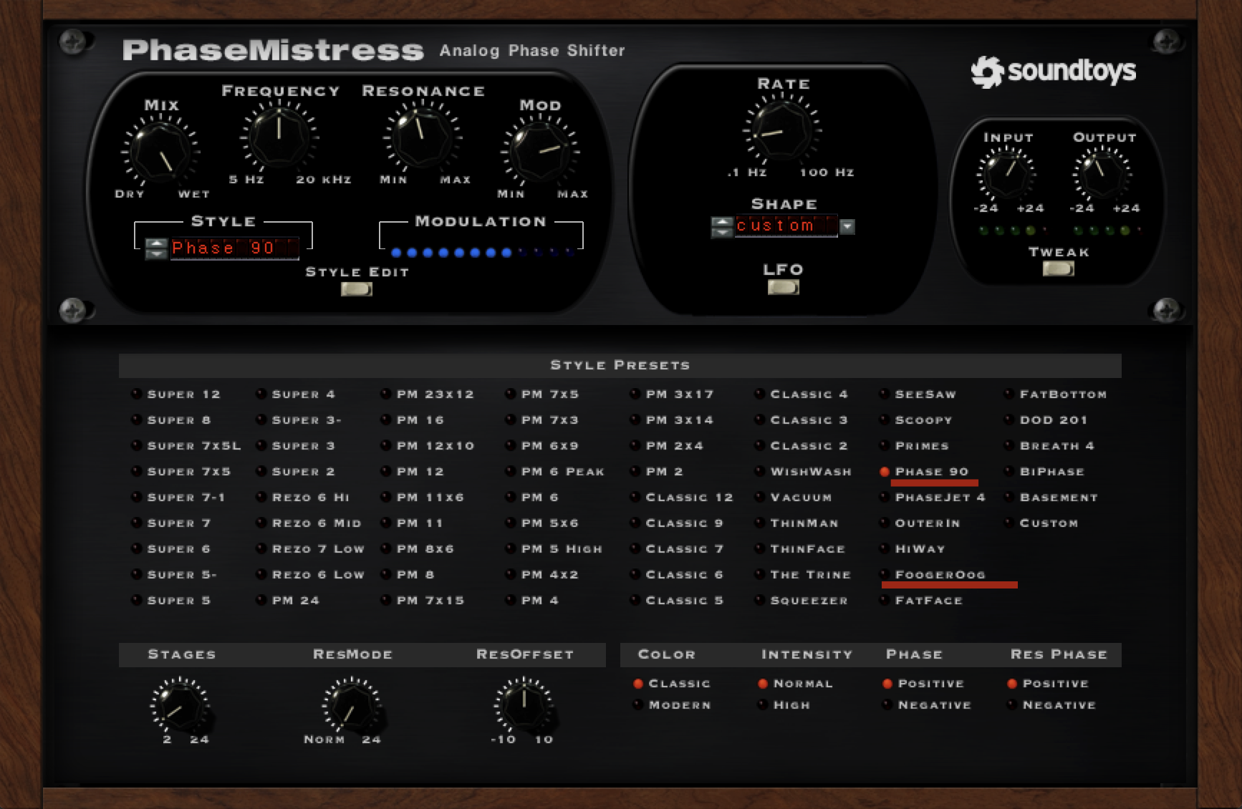The width and height of the screenshot is (1242, 809).
Task: Select the Rezo 6 Hi style preset
Action: tap(303, 498)
